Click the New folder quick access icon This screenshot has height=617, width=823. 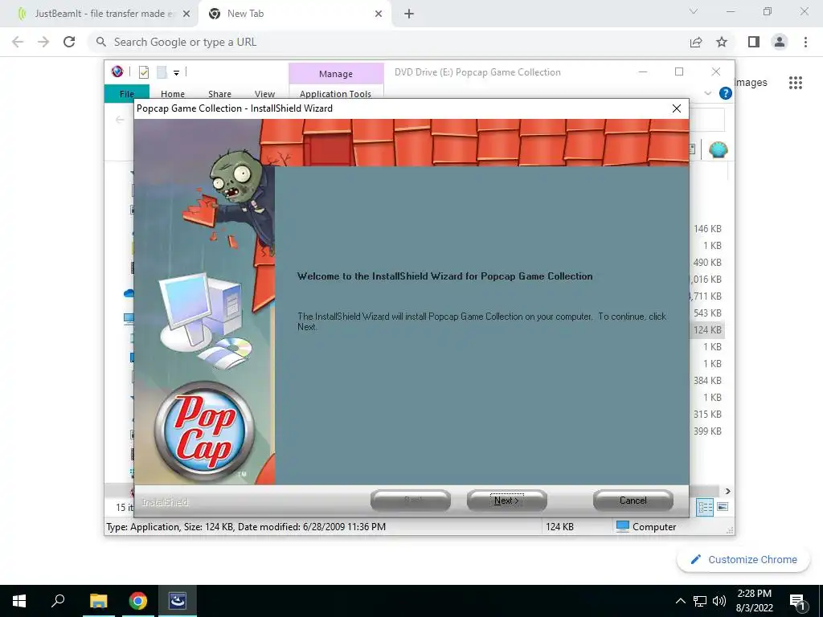162,72
